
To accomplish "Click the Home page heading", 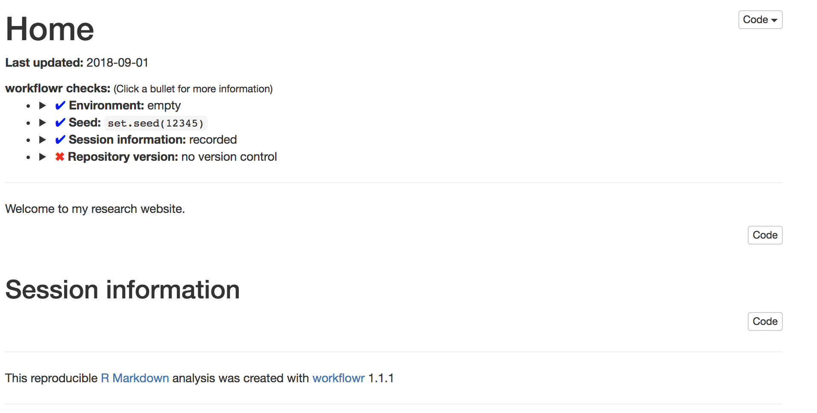I will 50,29.
